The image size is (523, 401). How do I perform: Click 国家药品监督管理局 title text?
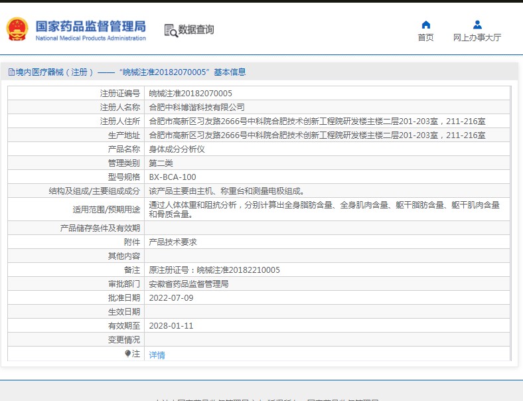coord(91,26)
